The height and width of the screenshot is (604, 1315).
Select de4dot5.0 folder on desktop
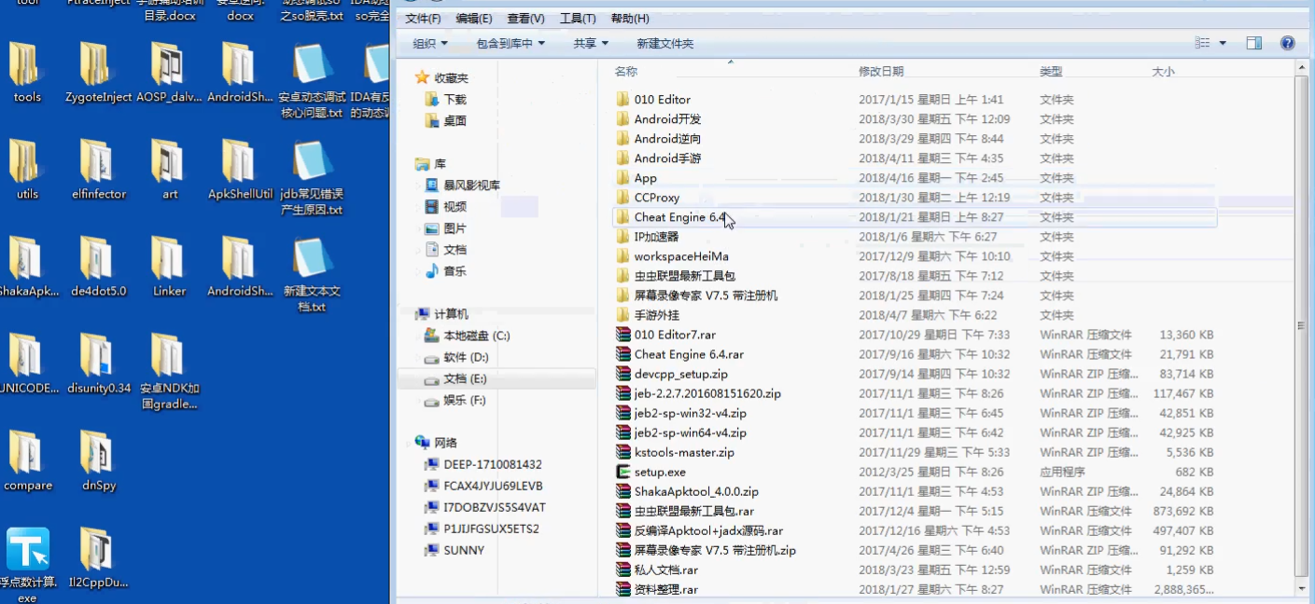coord(97,268)
